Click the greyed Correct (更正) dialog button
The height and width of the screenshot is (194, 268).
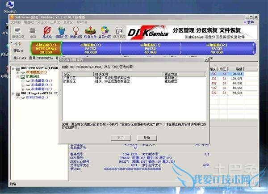(x=121, y=138)
